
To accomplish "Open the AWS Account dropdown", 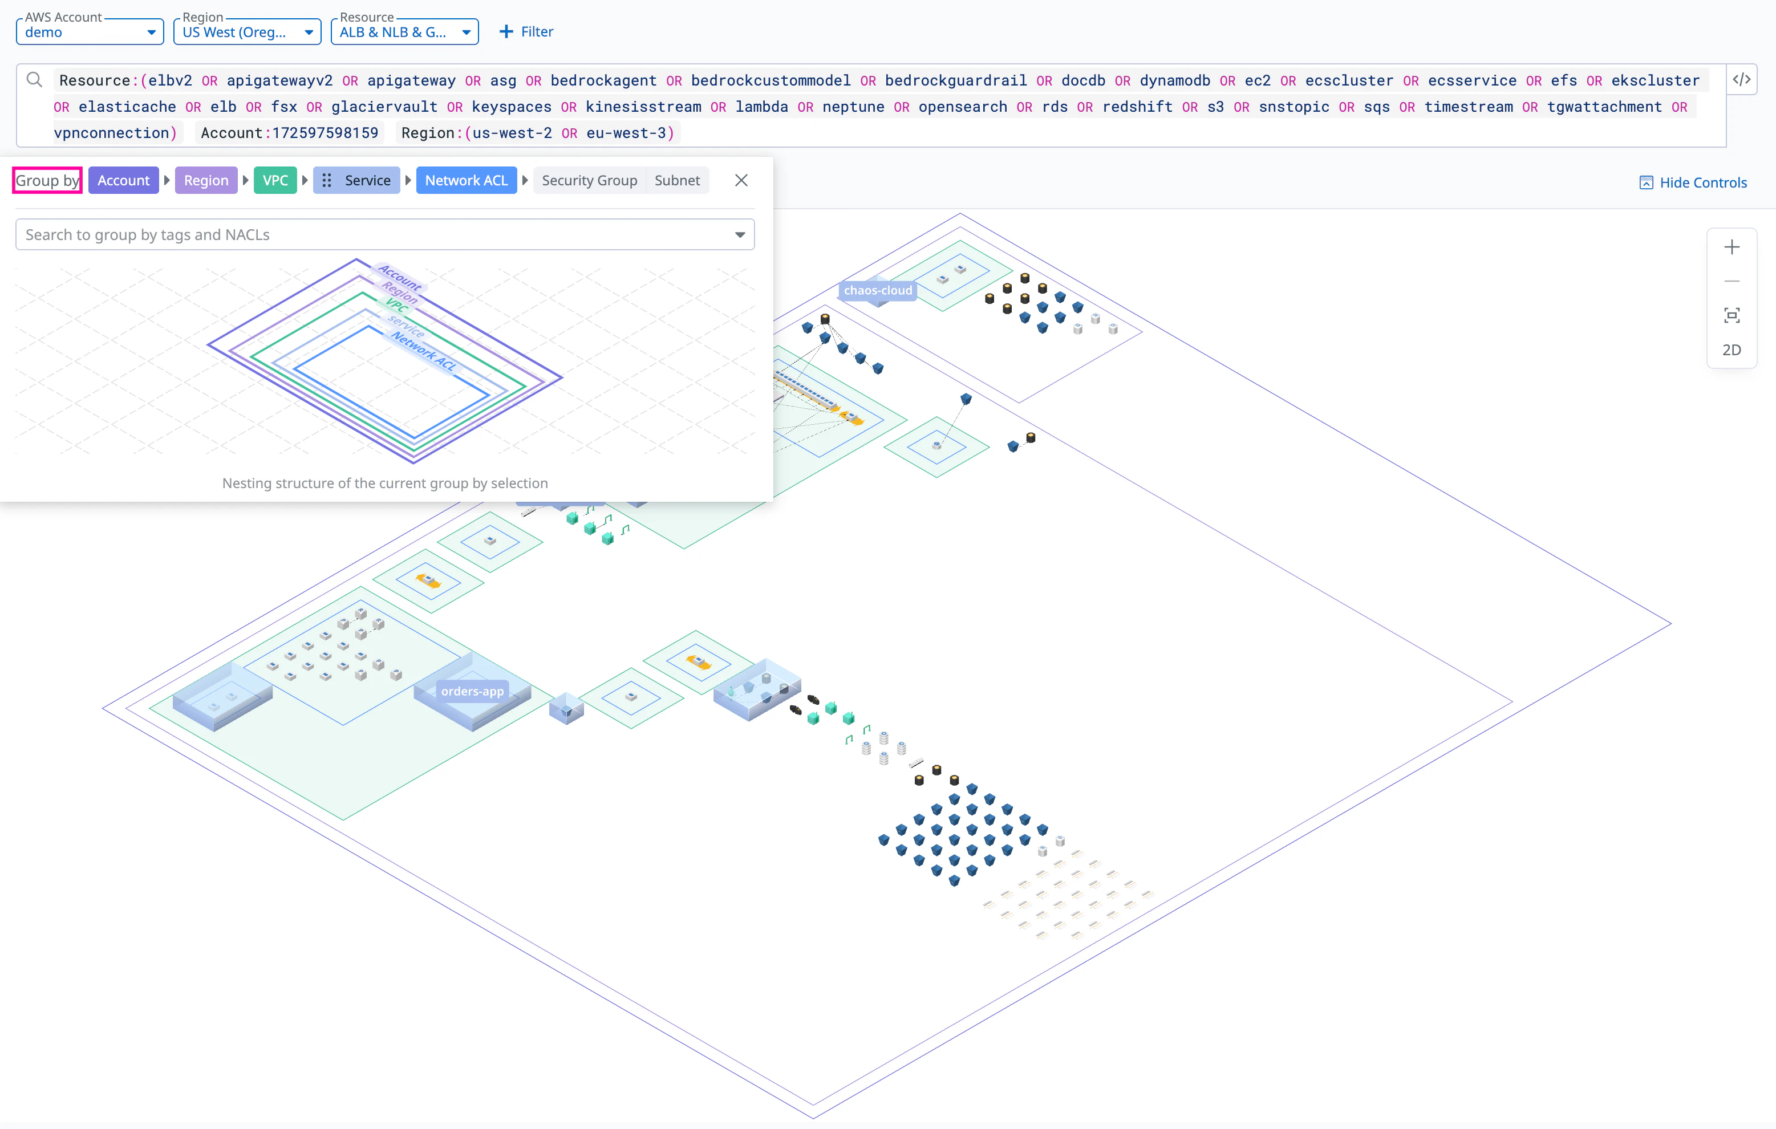I will click(x=89, y=32).
